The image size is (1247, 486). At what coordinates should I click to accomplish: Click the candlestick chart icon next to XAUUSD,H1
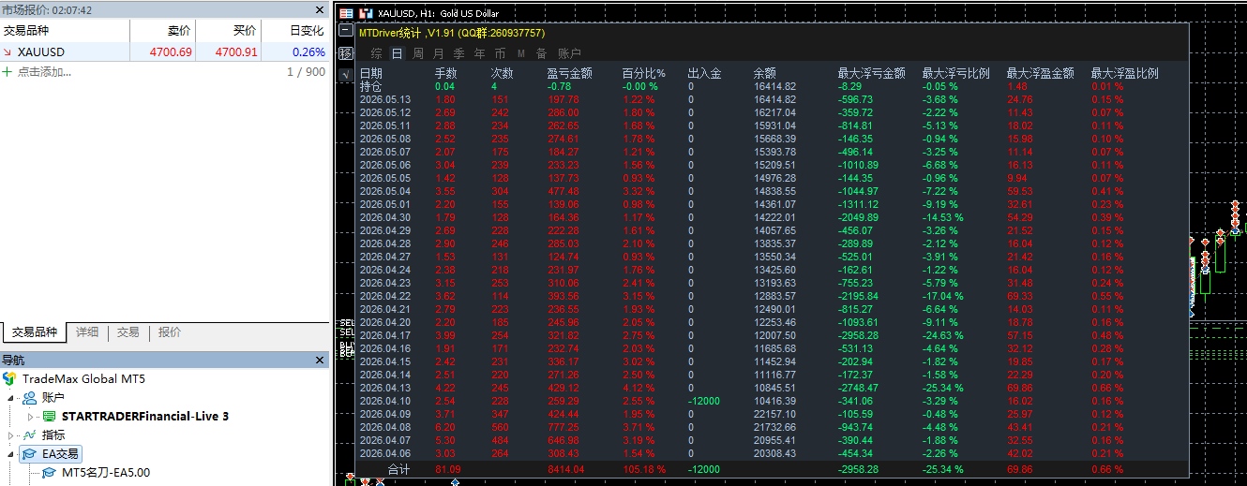point(365,14)
